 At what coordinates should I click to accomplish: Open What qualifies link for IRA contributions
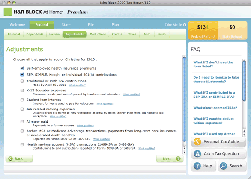pos(77,85)
